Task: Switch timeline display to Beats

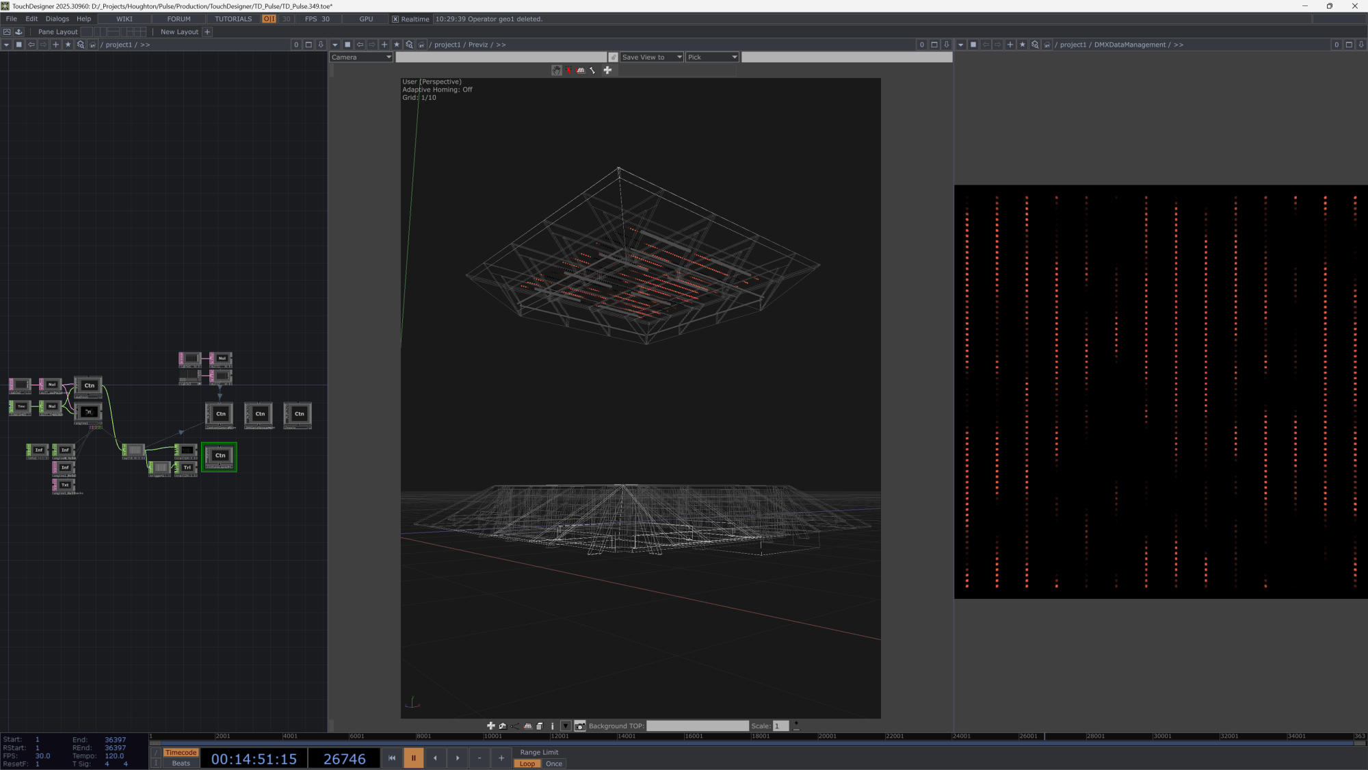Action: pyautogui.click(x=181, y=763)
